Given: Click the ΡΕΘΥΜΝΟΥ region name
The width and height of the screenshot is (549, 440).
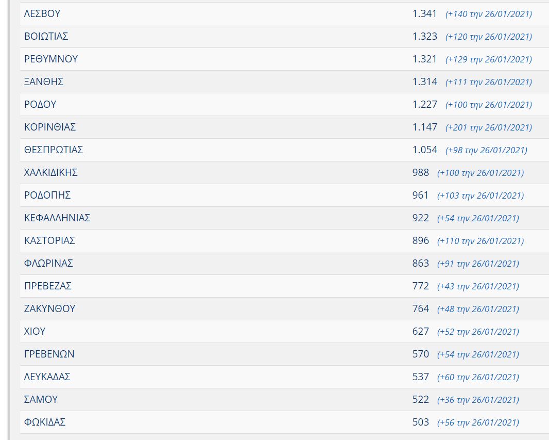Looking at the screenshot, I should [51, 59].
